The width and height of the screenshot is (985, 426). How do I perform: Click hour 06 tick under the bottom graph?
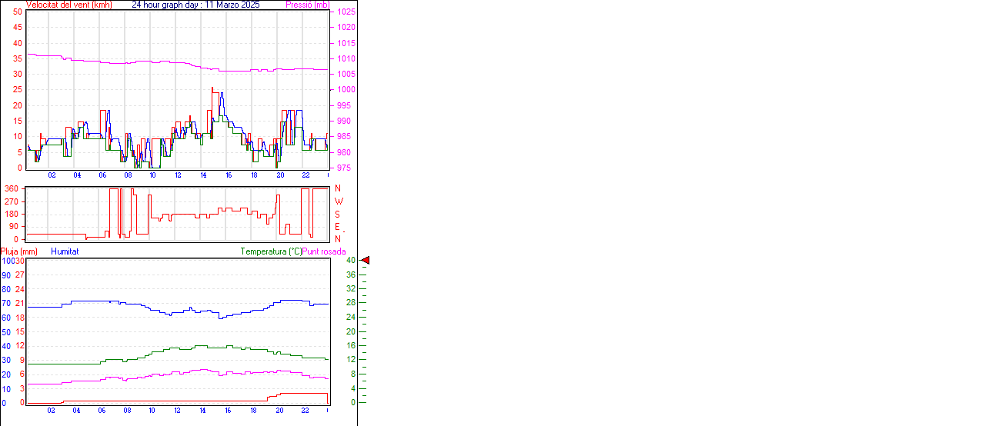point(102,411)
